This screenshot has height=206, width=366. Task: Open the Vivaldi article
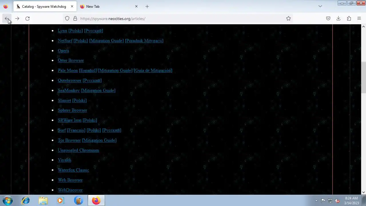[x=64, y=160]
